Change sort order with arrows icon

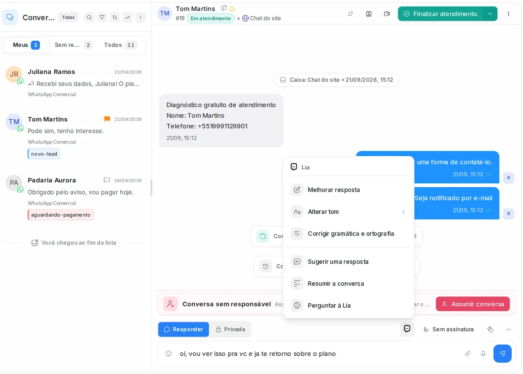115,17
